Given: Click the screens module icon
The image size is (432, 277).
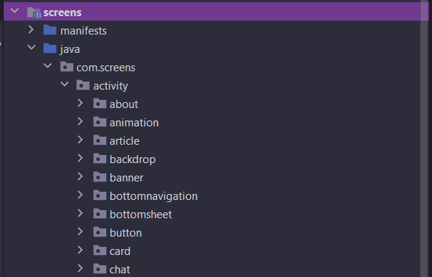Looking at the screenshot, I should point(34,12).
